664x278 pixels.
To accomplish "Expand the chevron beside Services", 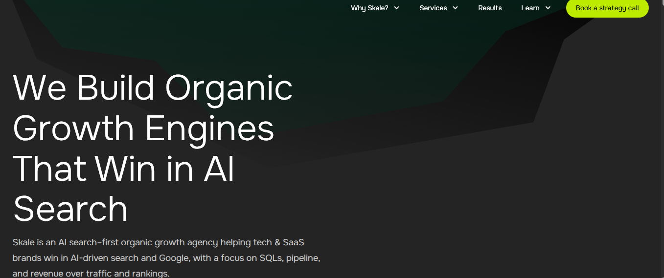I will pyautogui.click(x=455, y=8).
